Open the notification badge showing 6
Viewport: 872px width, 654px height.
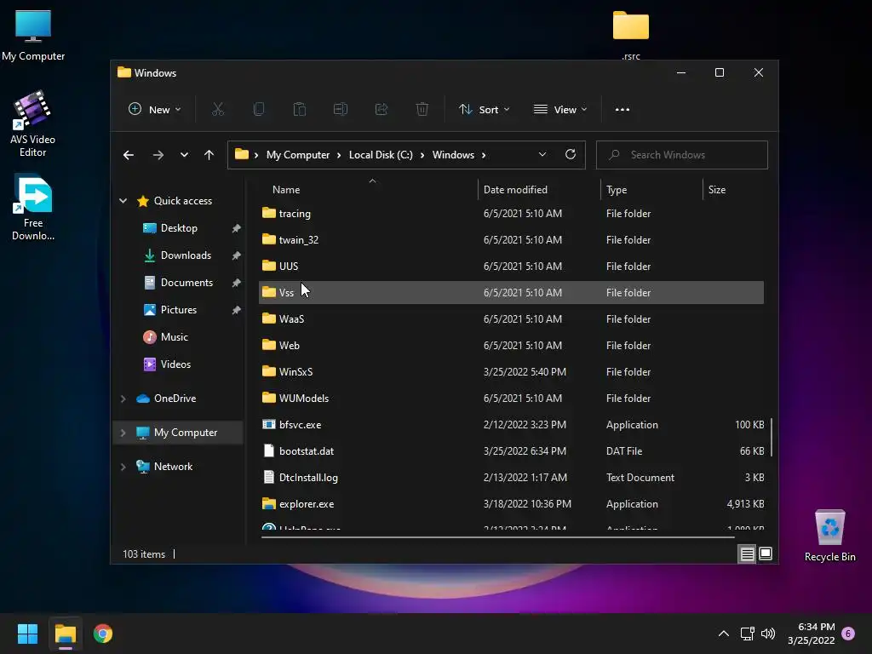click(x=849, y=634)
